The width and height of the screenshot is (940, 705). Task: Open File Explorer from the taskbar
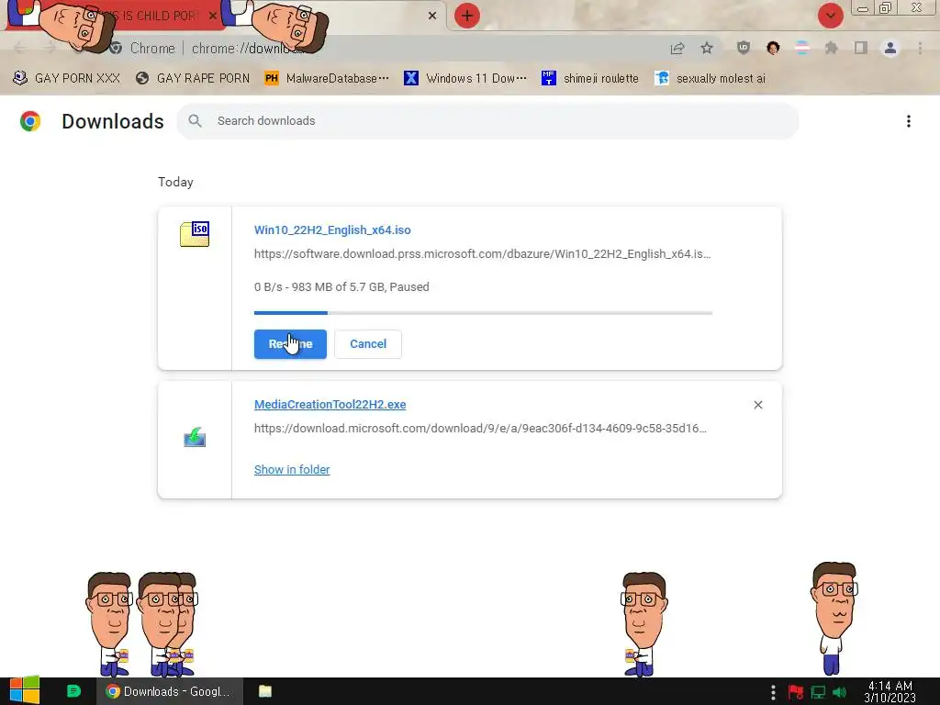[265, 691]
